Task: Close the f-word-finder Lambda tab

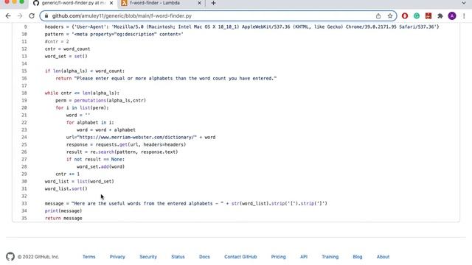Action: (199, 3)
